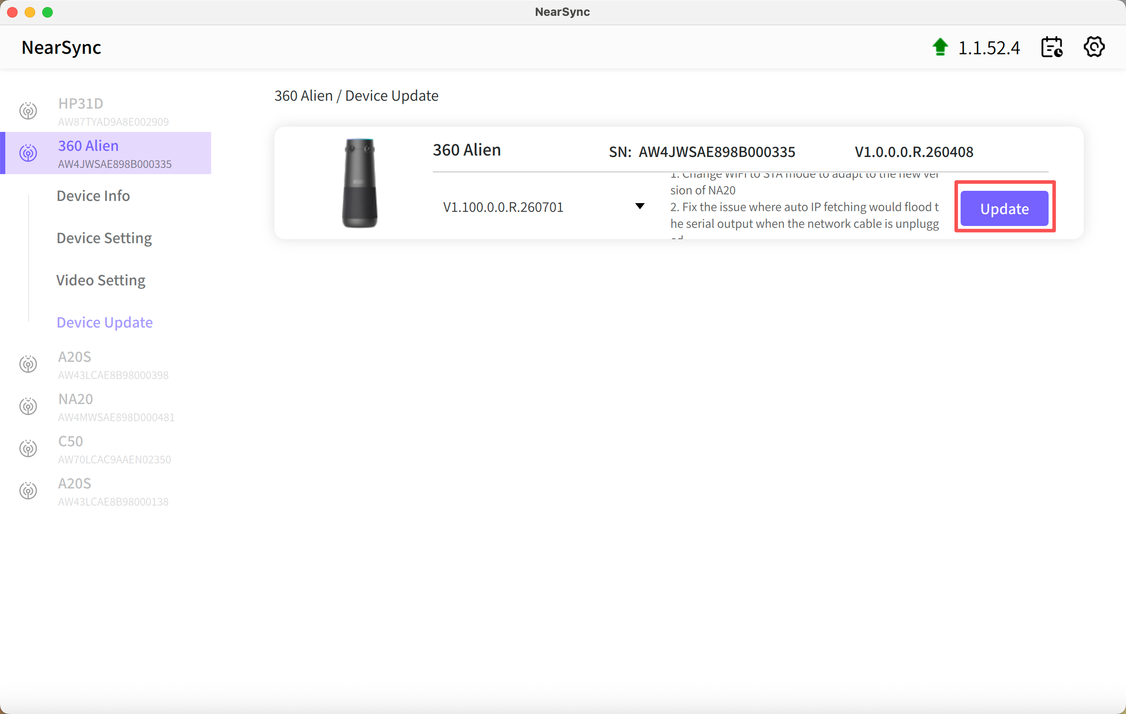This screenshot has height=714, width=1126.
Task: Click the green update-available arrow icon
Action: 940,47
